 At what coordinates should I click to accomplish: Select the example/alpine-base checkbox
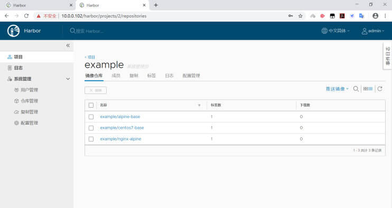[91, 117]
